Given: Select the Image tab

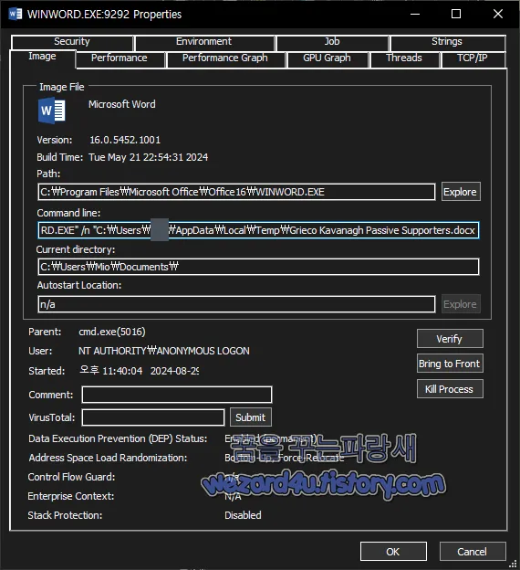Looking at the screenshot, I should [x=43, y=57].
